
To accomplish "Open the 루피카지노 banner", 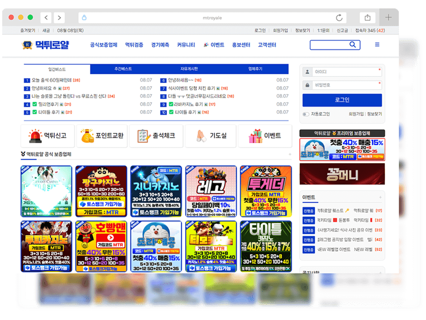I will click(x=46, y=246).
